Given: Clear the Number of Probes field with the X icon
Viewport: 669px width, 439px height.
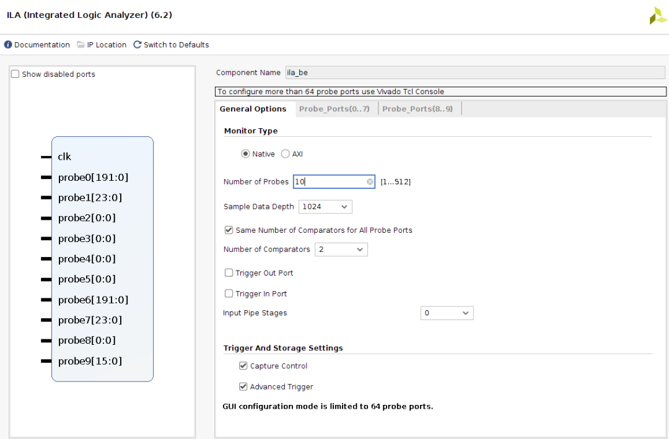Looking at the screenshot, I should point(370,182).
